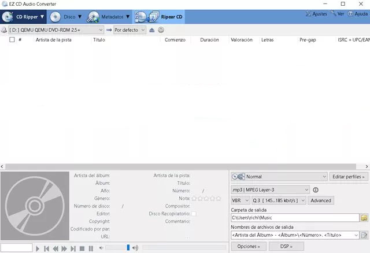Click the playback position input box

(16, 248)
